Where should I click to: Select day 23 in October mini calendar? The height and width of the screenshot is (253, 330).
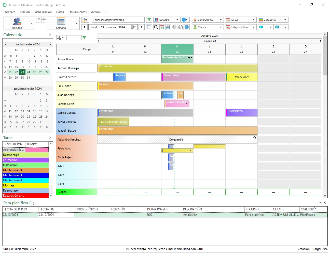tap(22, 72)
